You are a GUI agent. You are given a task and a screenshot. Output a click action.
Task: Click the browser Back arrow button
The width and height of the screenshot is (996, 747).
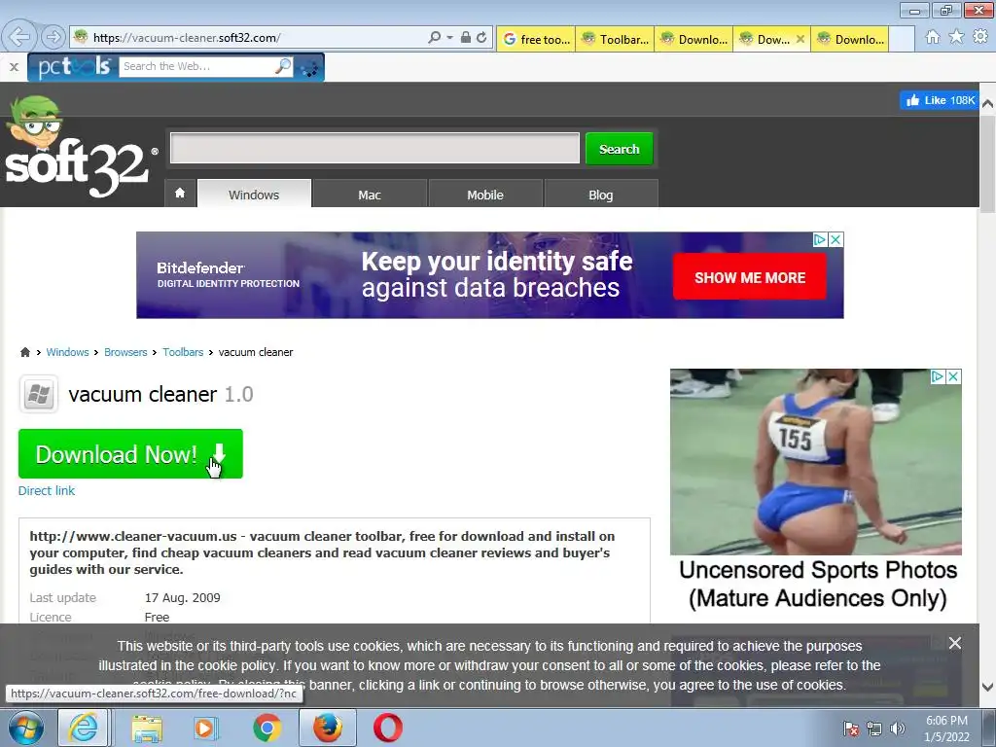click(x=19, y=37)
